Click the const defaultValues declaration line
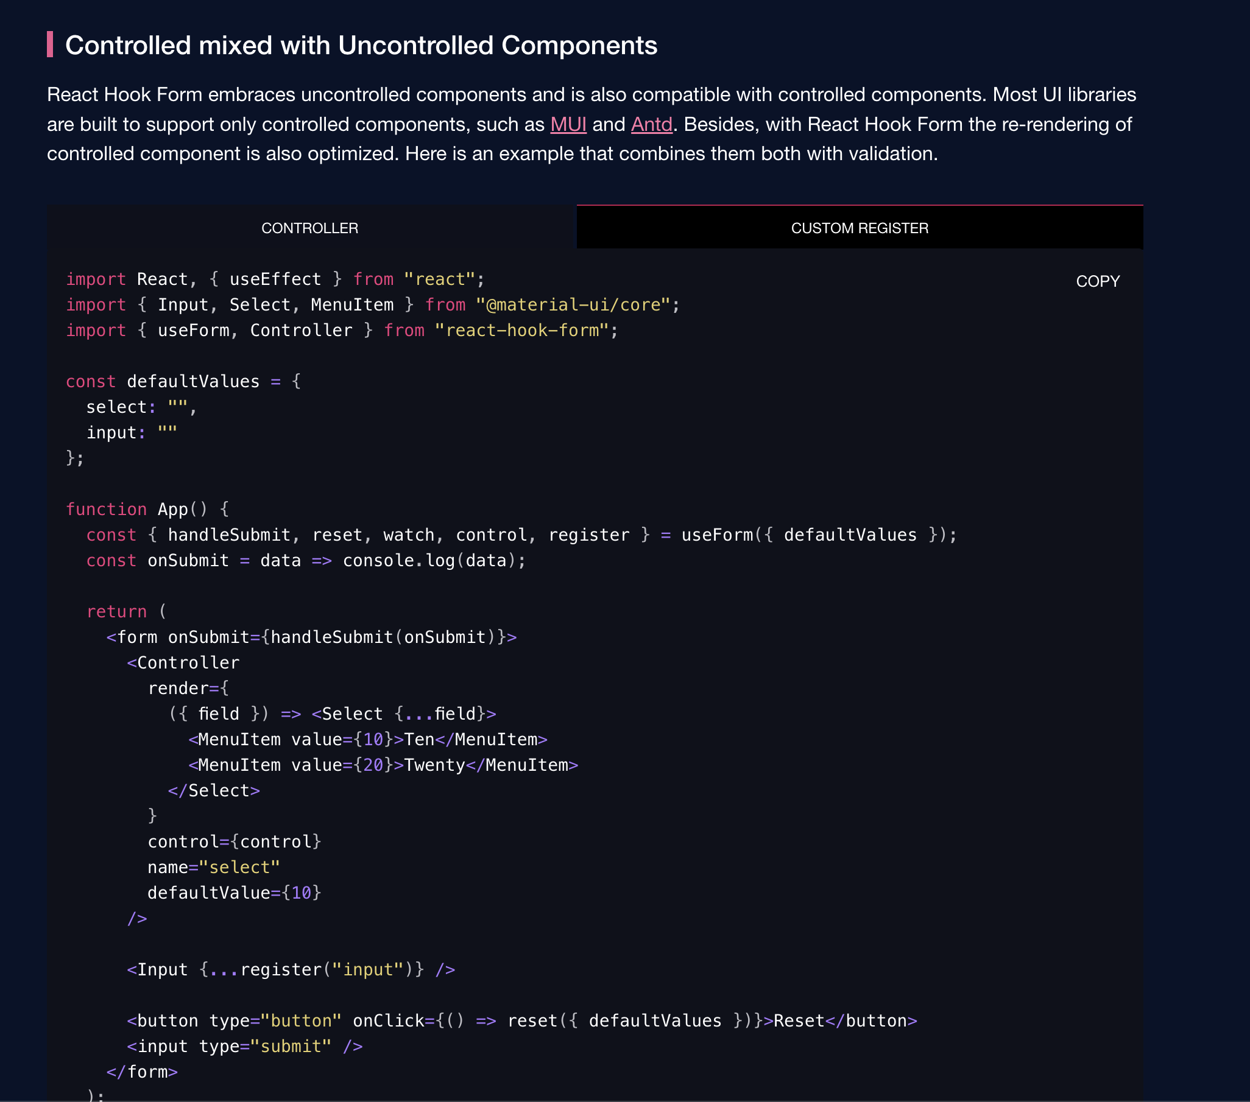1250x1102 pixels. point(183,381)
